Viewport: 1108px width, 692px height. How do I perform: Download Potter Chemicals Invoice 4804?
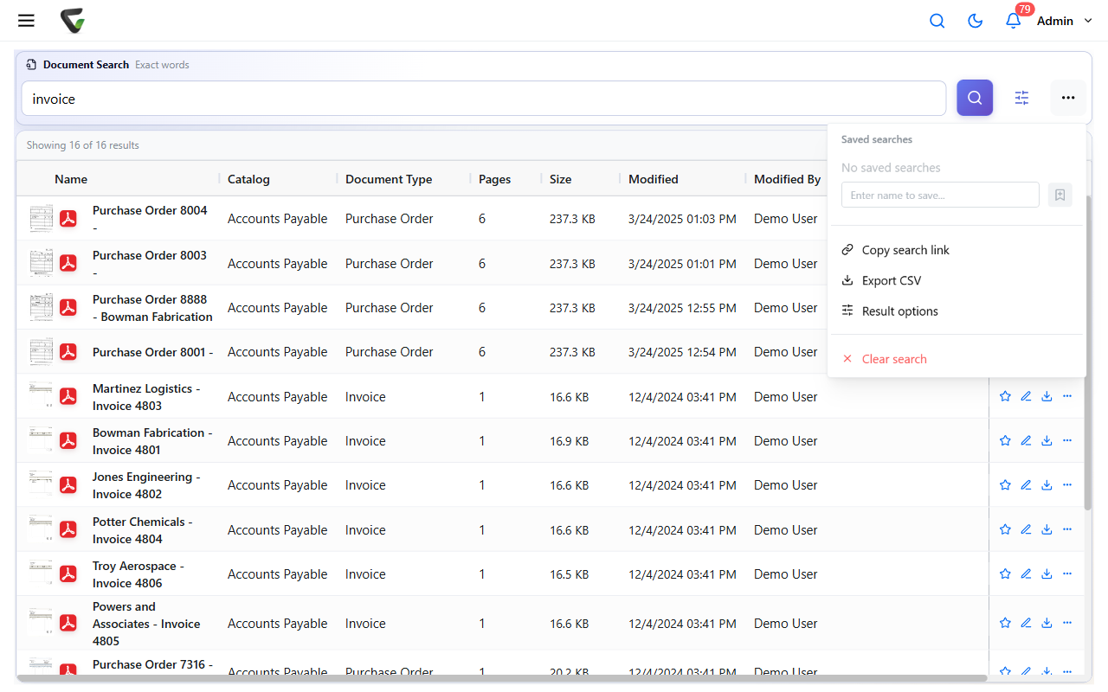click(x=1047, y=529)
